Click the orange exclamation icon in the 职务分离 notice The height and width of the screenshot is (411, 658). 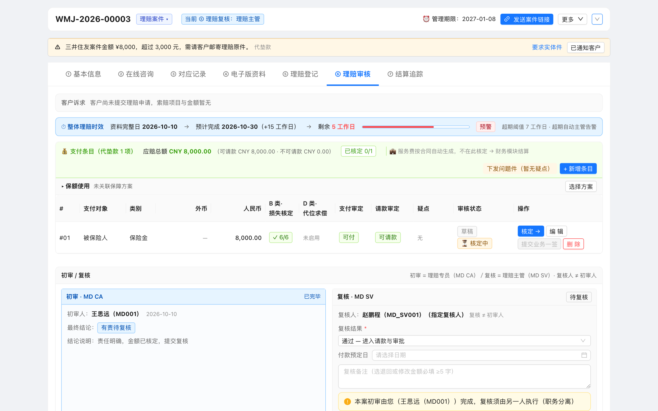click(x=347, y=402)
